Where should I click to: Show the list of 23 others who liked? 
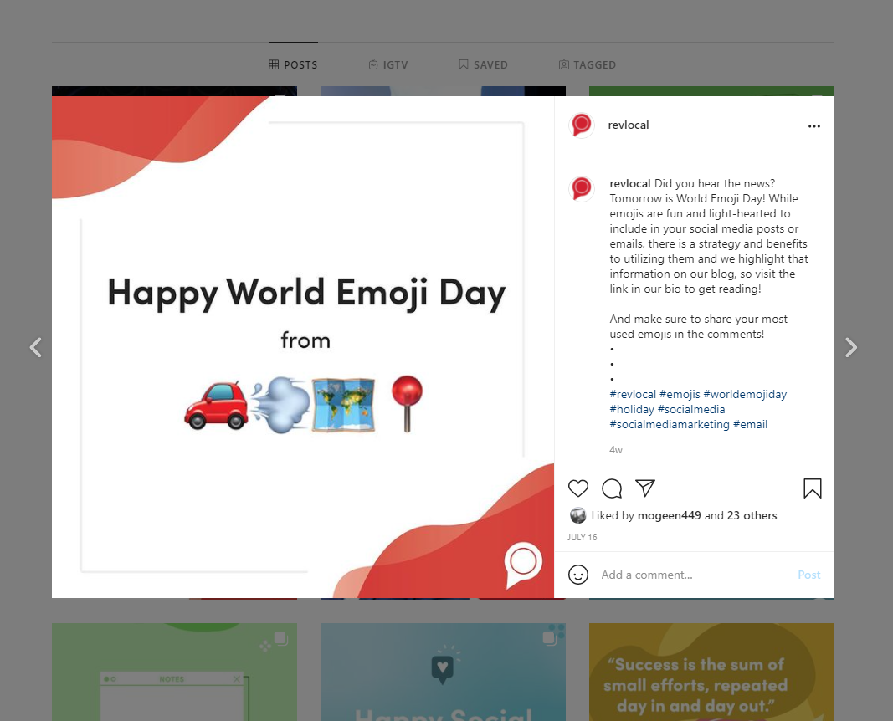point(752,515)
